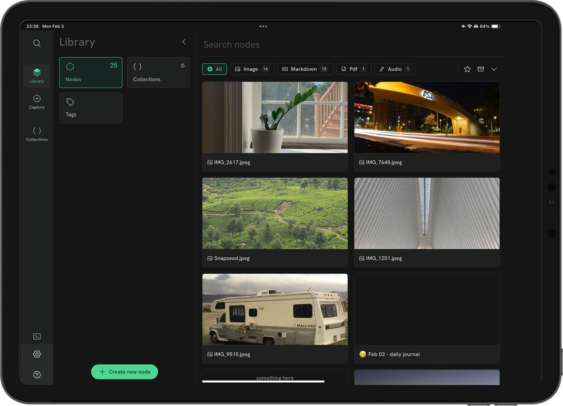Screen dimensions: 563x406
Task: Open the IMG_9510.jpeg camper van thumbnail
Action: point(275,309)
